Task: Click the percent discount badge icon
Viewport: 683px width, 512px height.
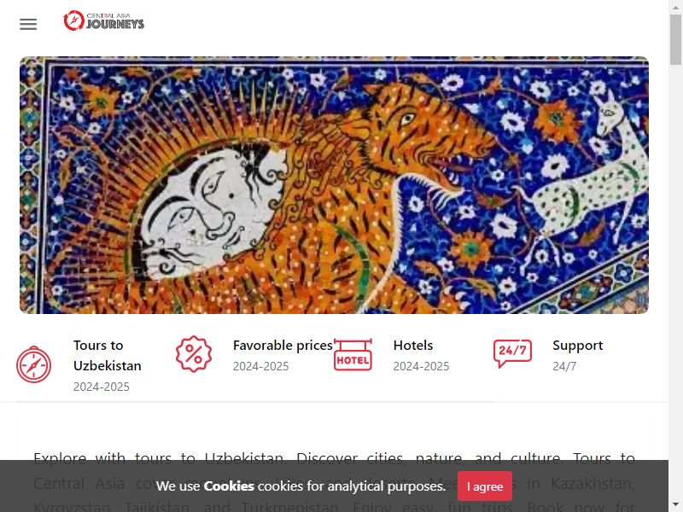Action: (x=194, y=353)
